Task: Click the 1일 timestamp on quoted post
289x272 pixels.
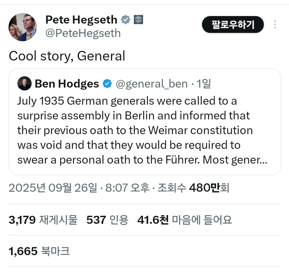Action: point(204,84)
